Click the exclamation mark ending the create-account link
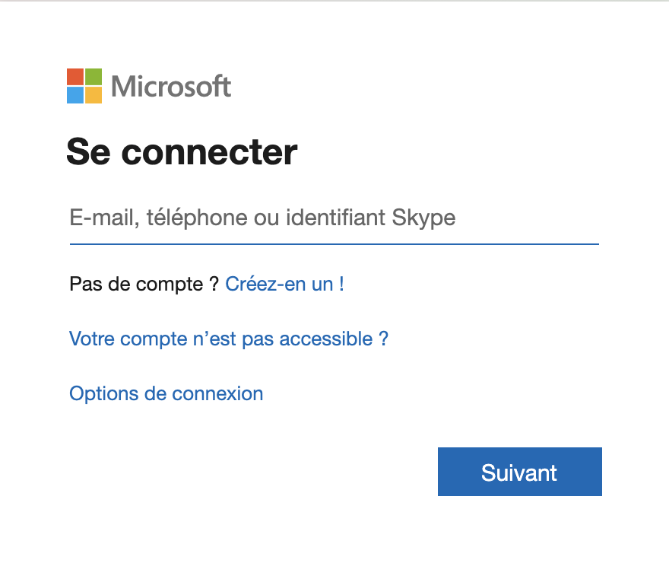The width and height of the screenshot is (669, 563). (342, 285)
